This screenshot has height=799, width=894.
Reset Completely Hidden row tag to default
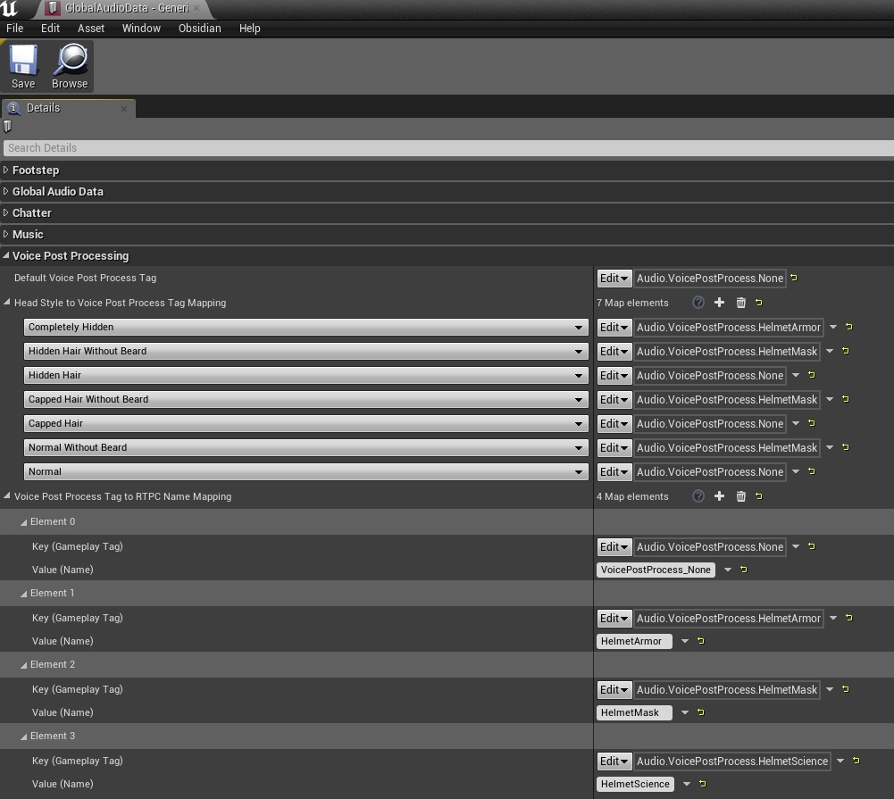(849, 327)
